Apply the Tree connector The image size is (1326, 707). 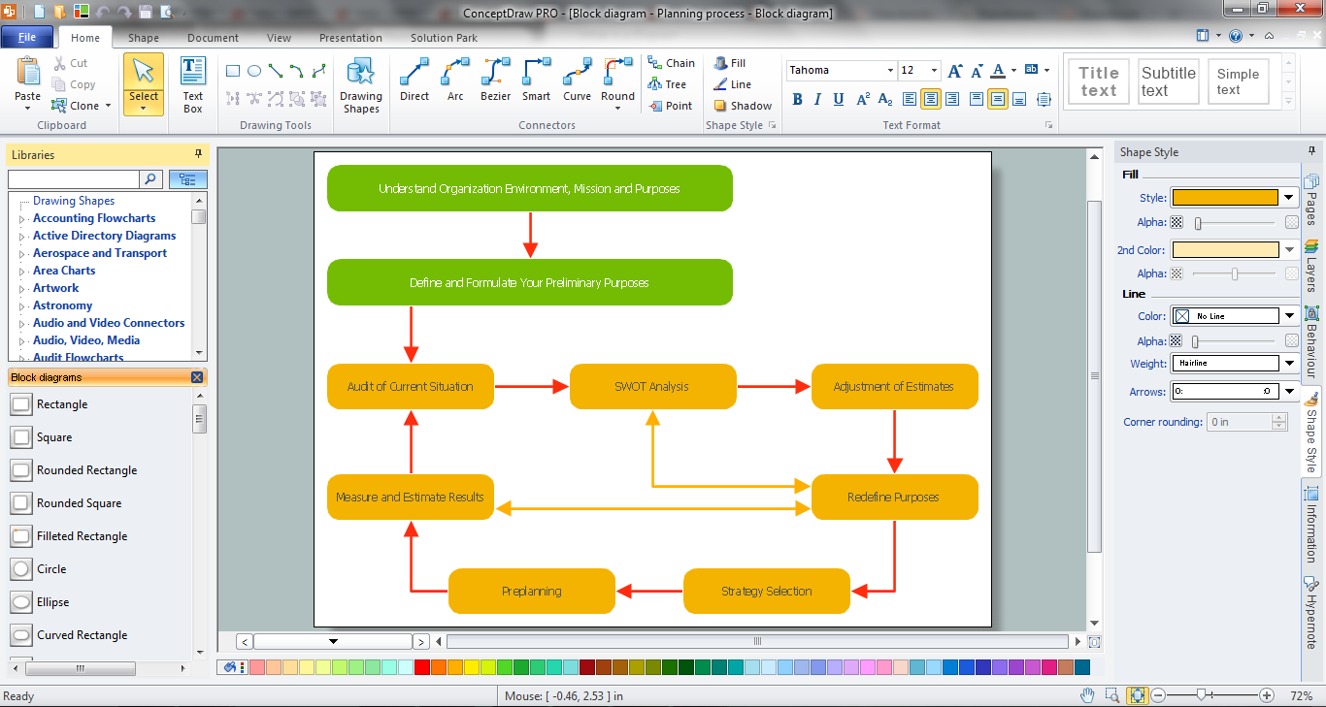point(669,83)
